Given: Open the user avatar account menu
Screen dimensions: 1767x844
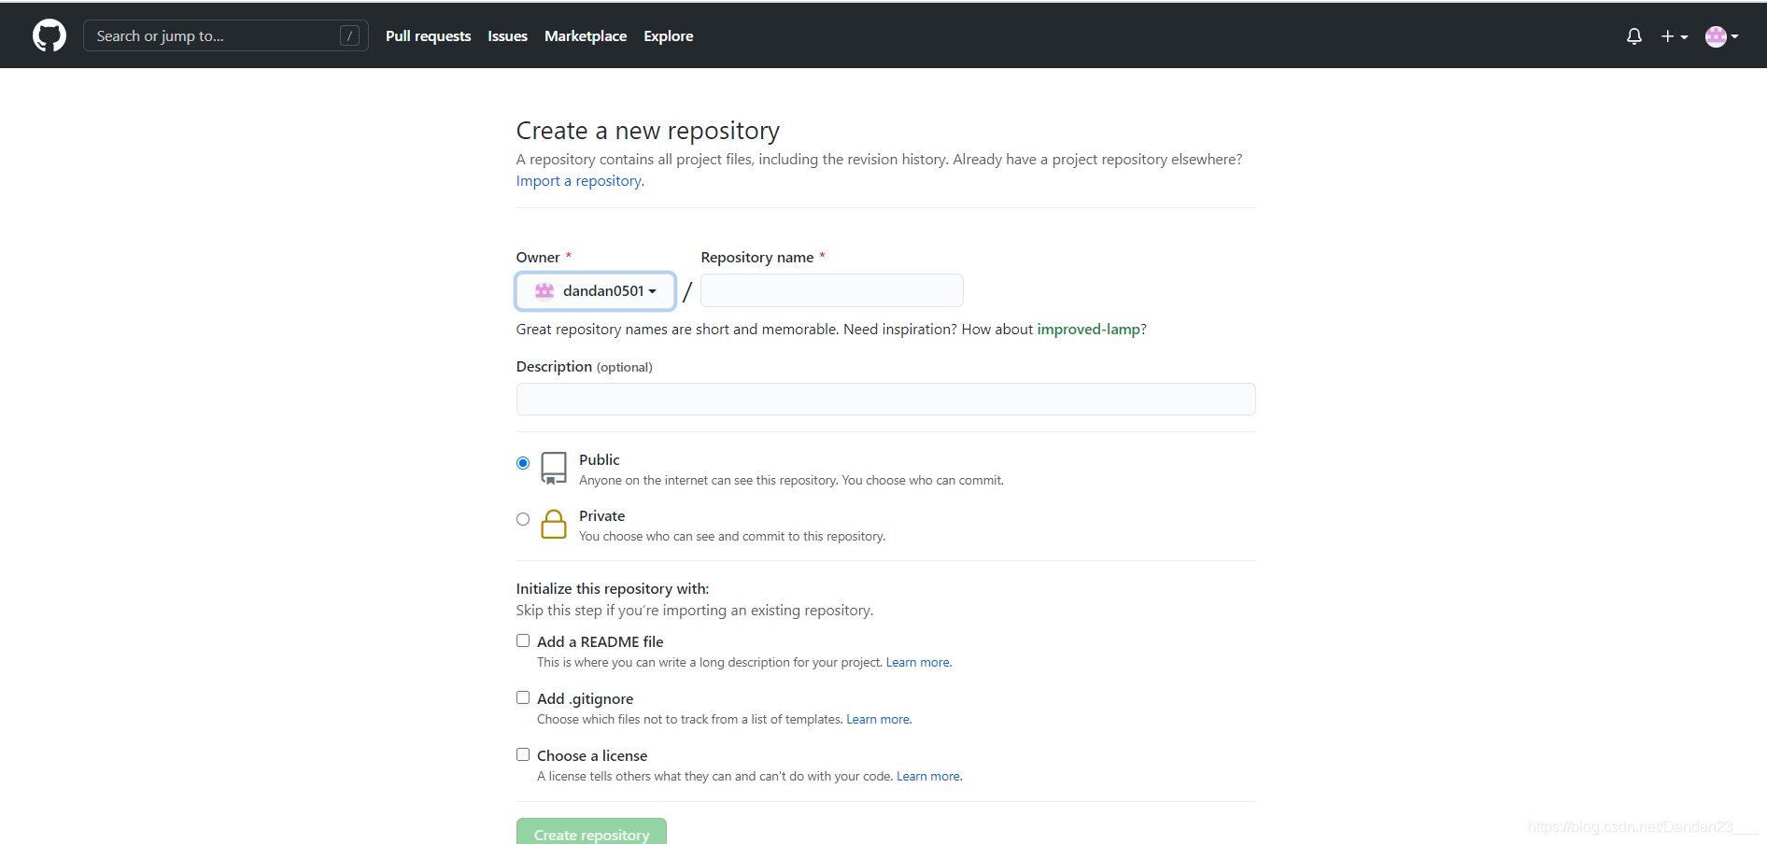Looking at the screenshot, I should 1721,36.
